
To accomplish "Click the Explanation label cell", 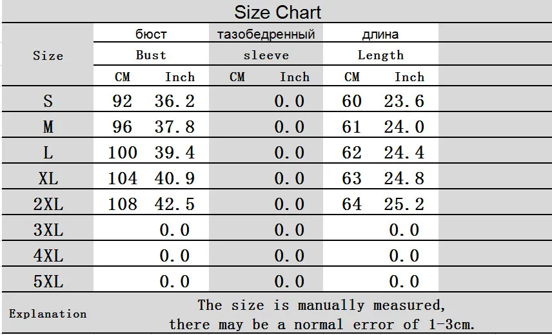I will click(x=48, y=313).
